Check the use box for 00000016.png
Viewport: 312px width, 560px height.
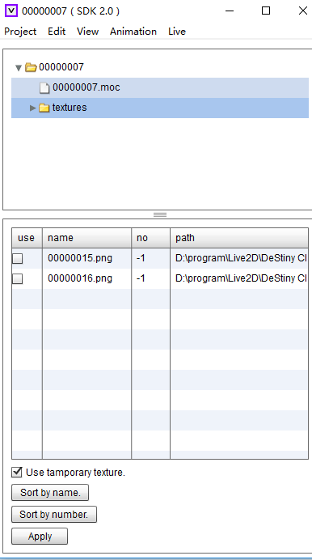tap(18, 278)
